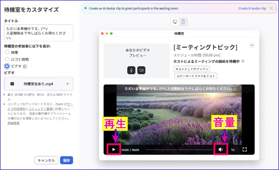
Task: Click the yellow minimize dot of 待機室 window
Action: tap(107, 34)
